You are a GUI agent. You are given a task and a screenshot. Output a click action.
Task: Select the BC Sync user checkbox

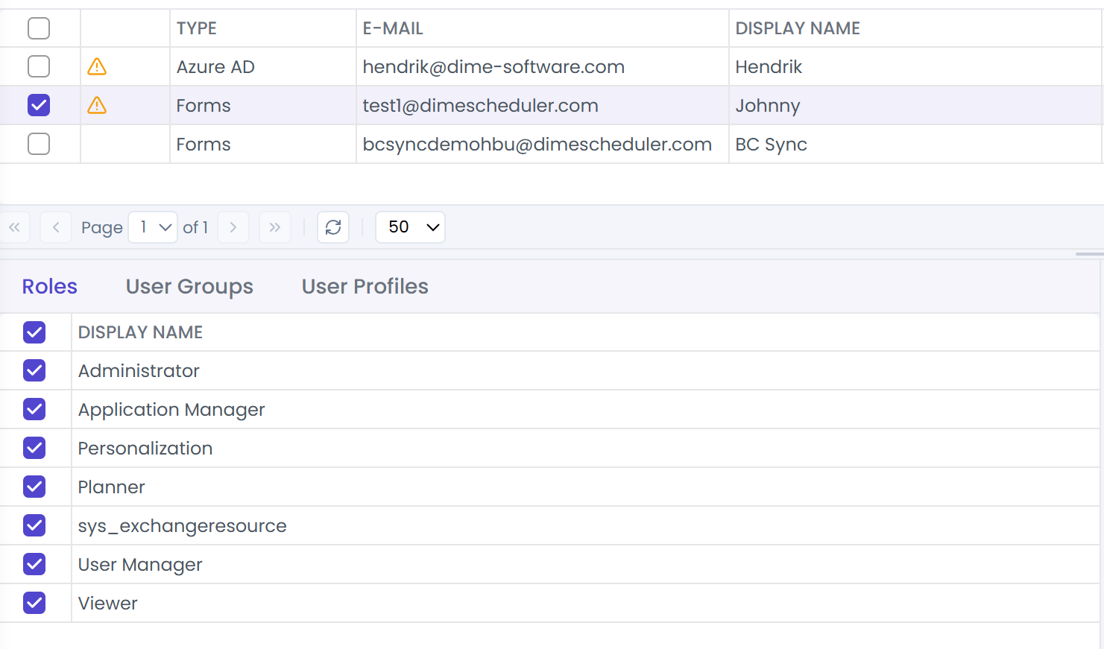pyautogui.click(x=39, y=145)
